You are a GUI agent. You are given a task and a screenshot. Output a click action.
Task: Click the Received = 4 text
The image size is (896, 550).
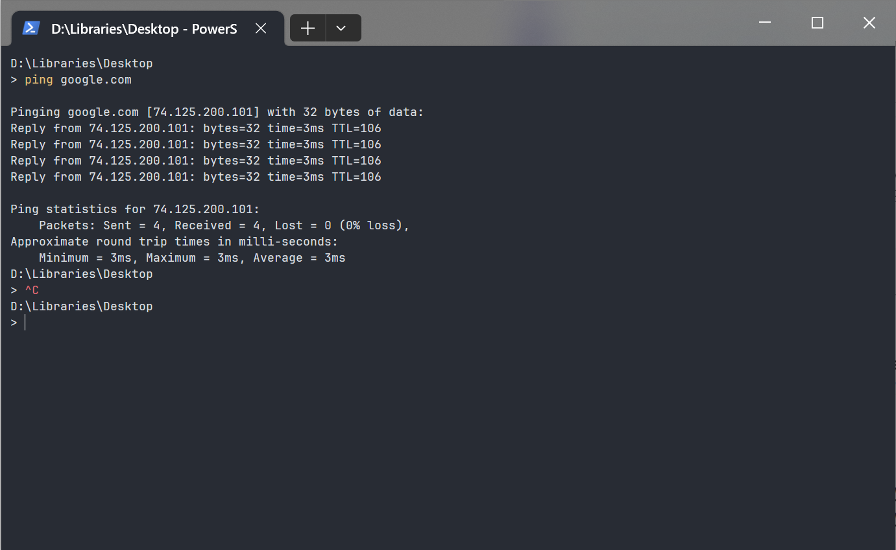coord(217,226)
